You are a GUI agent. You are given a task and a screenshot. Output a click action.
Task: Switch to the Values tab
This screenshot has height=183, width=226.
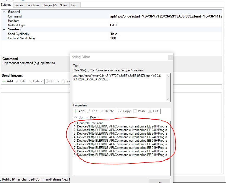coord(19,5)
